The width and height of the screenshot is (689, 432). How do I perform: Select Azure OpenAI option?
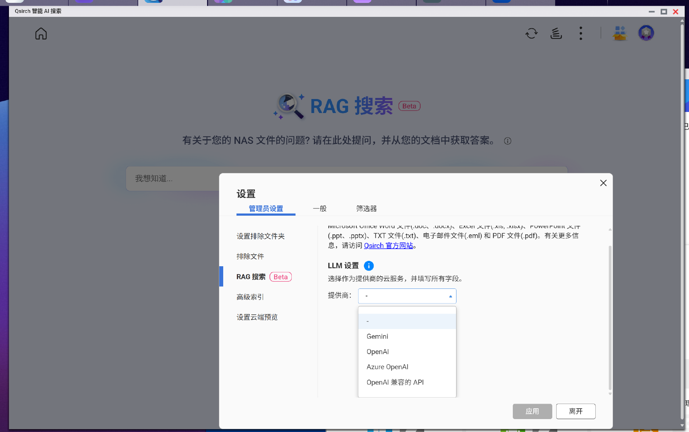pos(387,367)
